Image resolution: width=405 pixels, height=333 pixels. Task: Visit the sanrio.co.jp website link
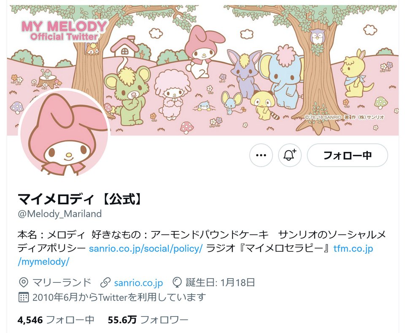(x=138, y=283)
